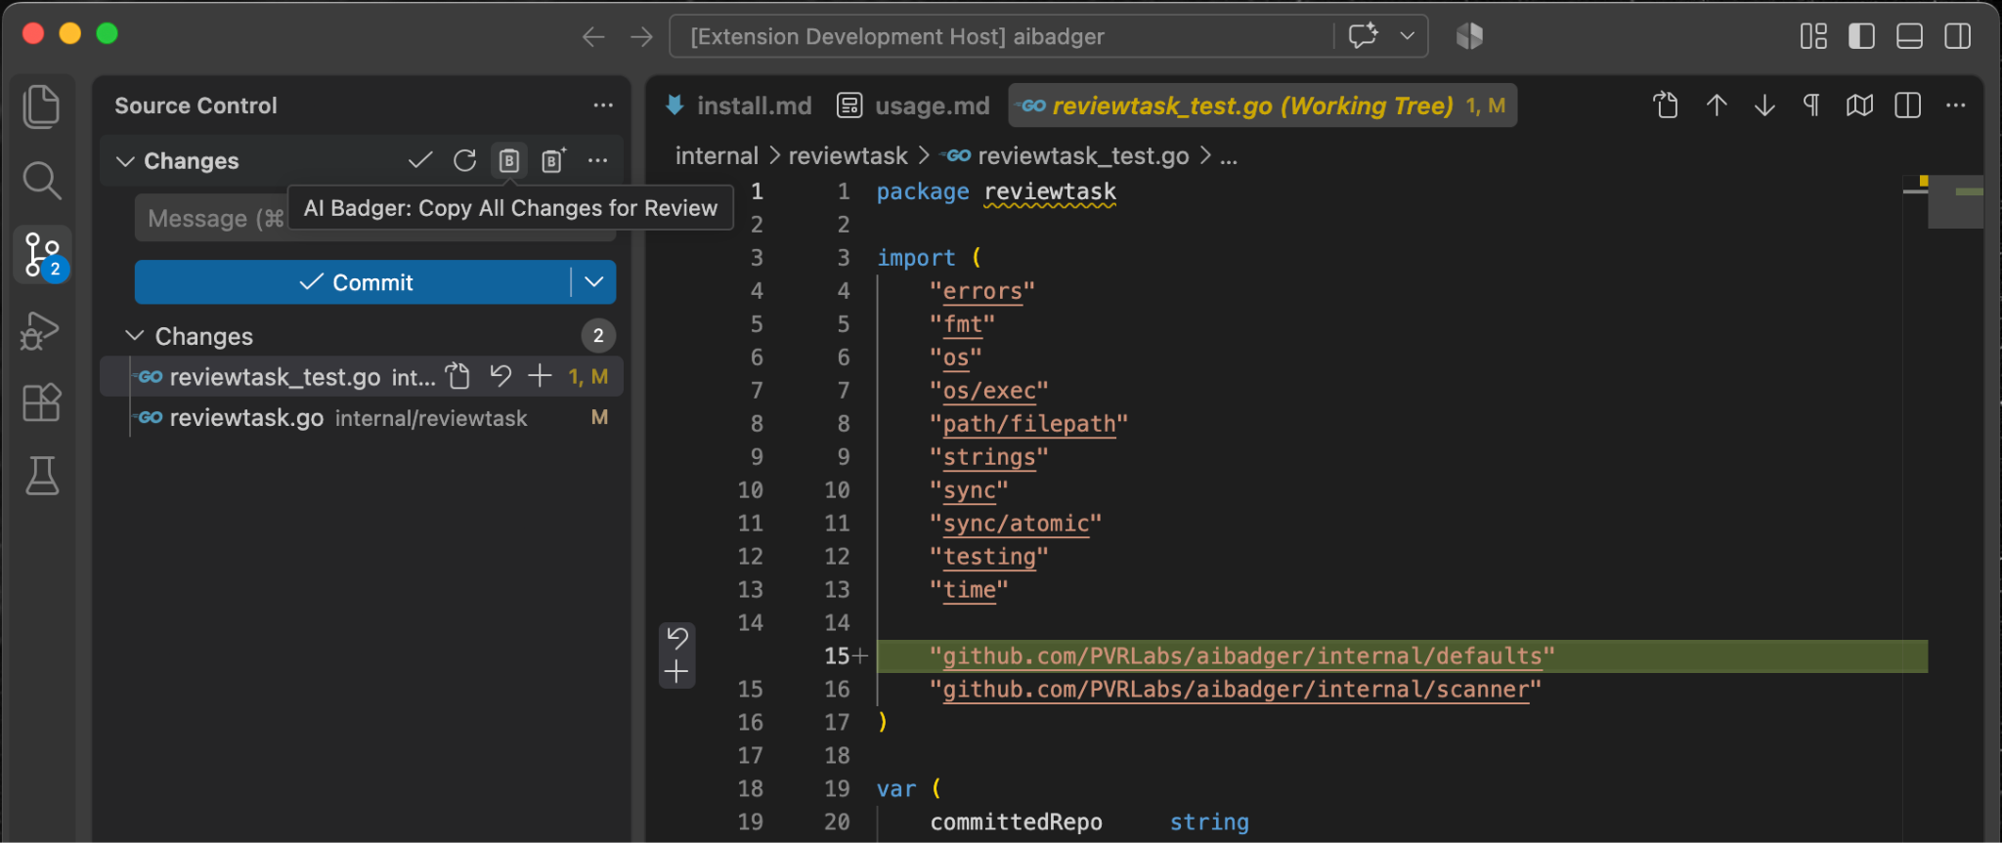Open Source Control view with badge 2
This screenshot has width=2002, height=843.
(42, 255)
